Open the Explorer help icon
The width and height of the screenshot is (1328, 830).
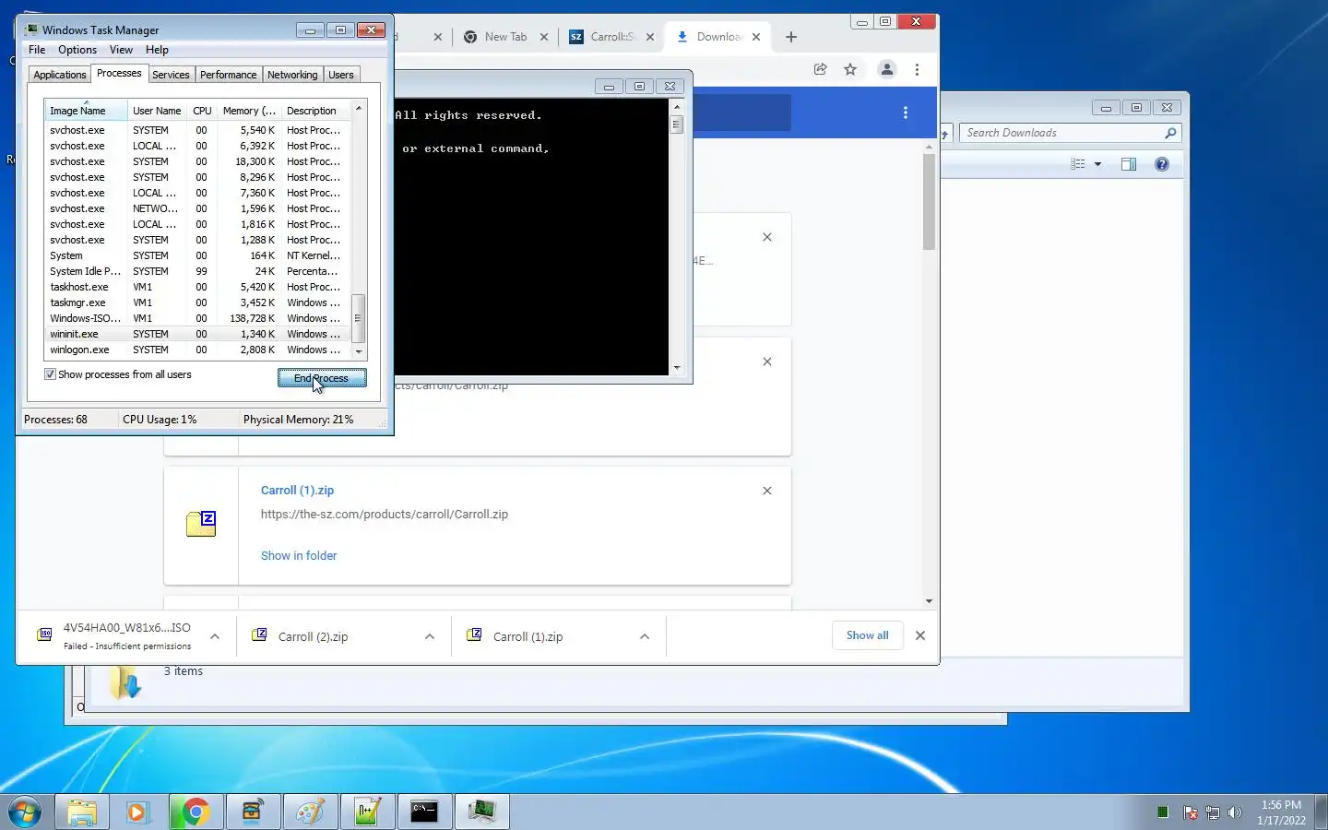(x=1162, y=164)
